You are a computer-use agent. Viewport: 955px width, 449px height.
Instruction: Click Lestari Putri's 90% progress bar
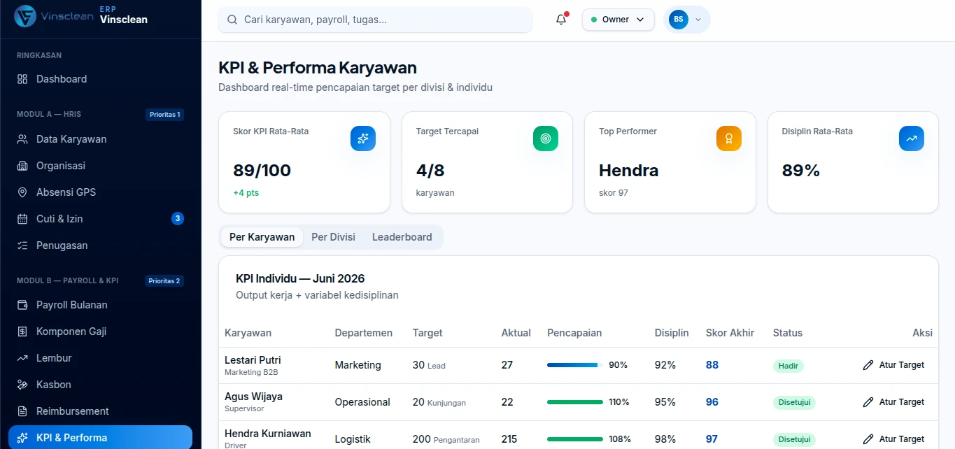pyautogui.click(x=575, y=365)
